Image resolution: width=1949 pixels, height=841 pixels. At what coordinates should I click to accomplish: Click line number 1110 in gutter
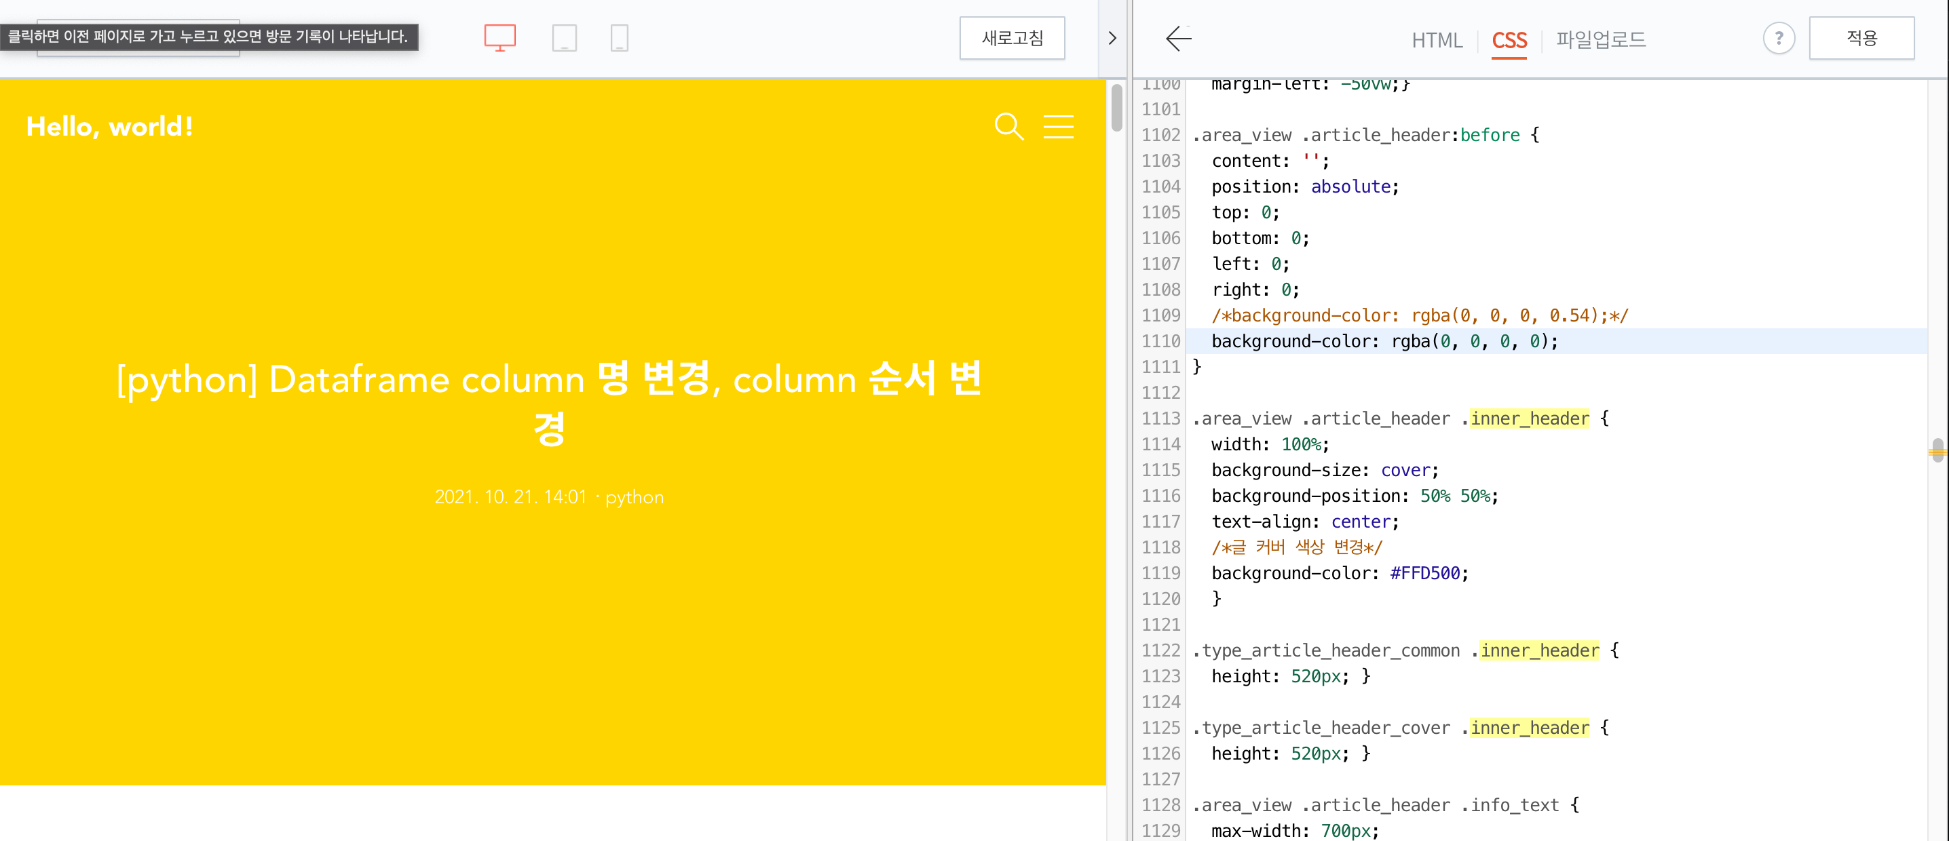[x=1160, y=341]
